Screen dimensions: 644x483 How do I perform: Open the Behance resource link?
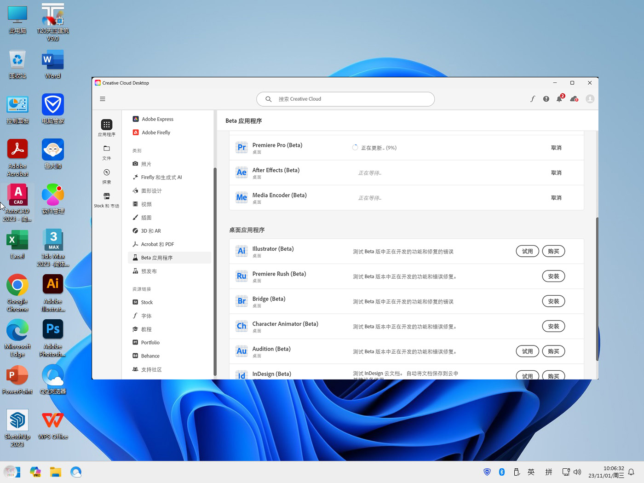click(x=146, y=356)
